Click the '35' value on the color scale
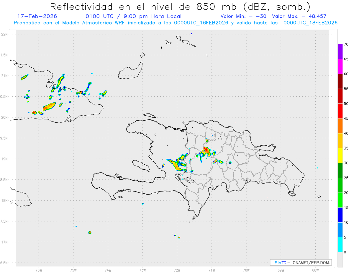354x274 pixels. pyautogui.click(x=346, y=148)
